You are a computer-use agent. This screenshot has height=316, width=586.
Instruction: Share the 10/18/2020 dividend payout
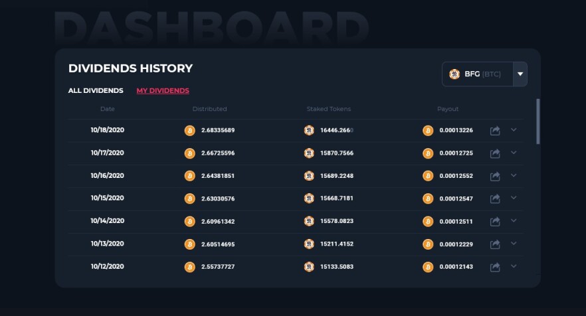[x=495, y=131]
